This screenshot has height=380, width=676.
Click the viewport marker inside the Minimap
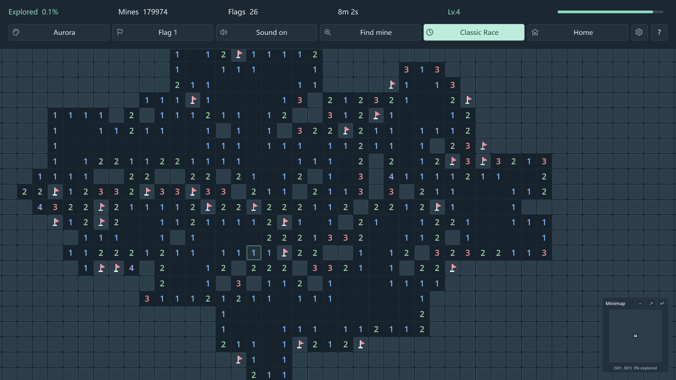[636, 336]
